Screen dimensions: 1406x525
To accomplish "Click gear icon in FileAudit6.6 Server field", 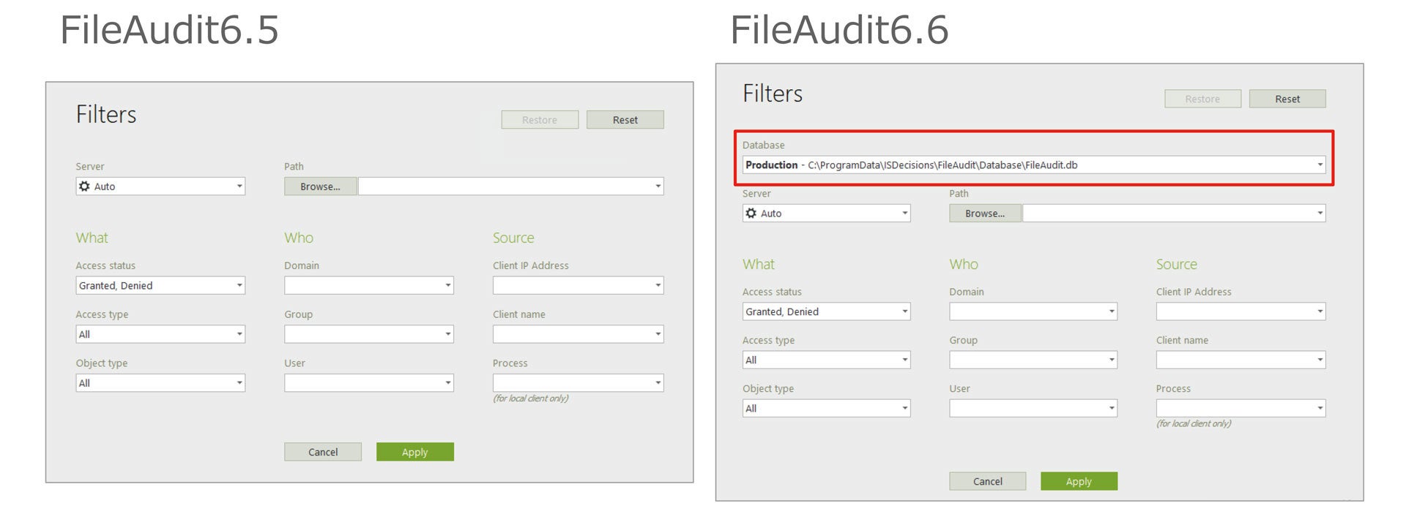I will click(751, 214).
